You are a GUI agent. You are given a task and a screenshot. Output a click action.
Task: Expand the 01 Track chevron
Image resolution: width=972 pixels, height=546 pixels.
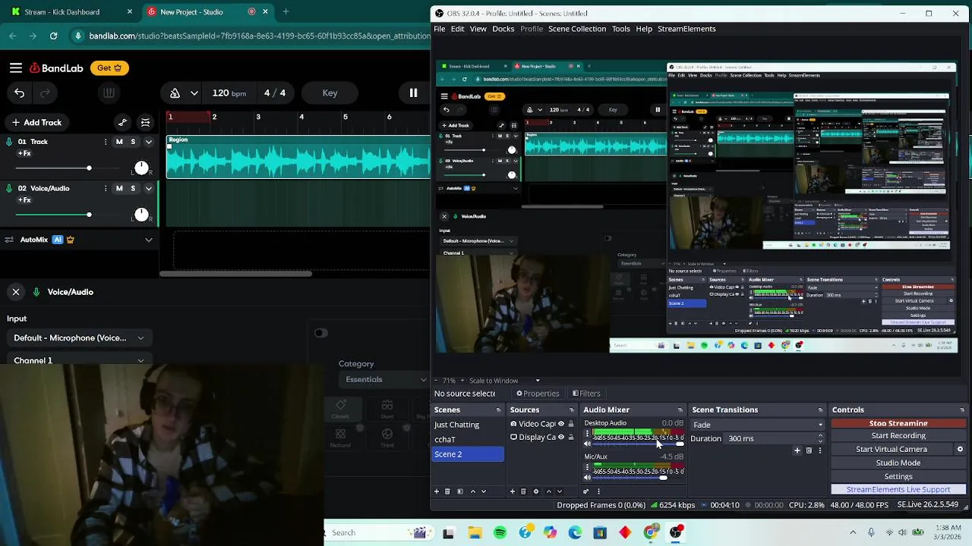(149, 142)
